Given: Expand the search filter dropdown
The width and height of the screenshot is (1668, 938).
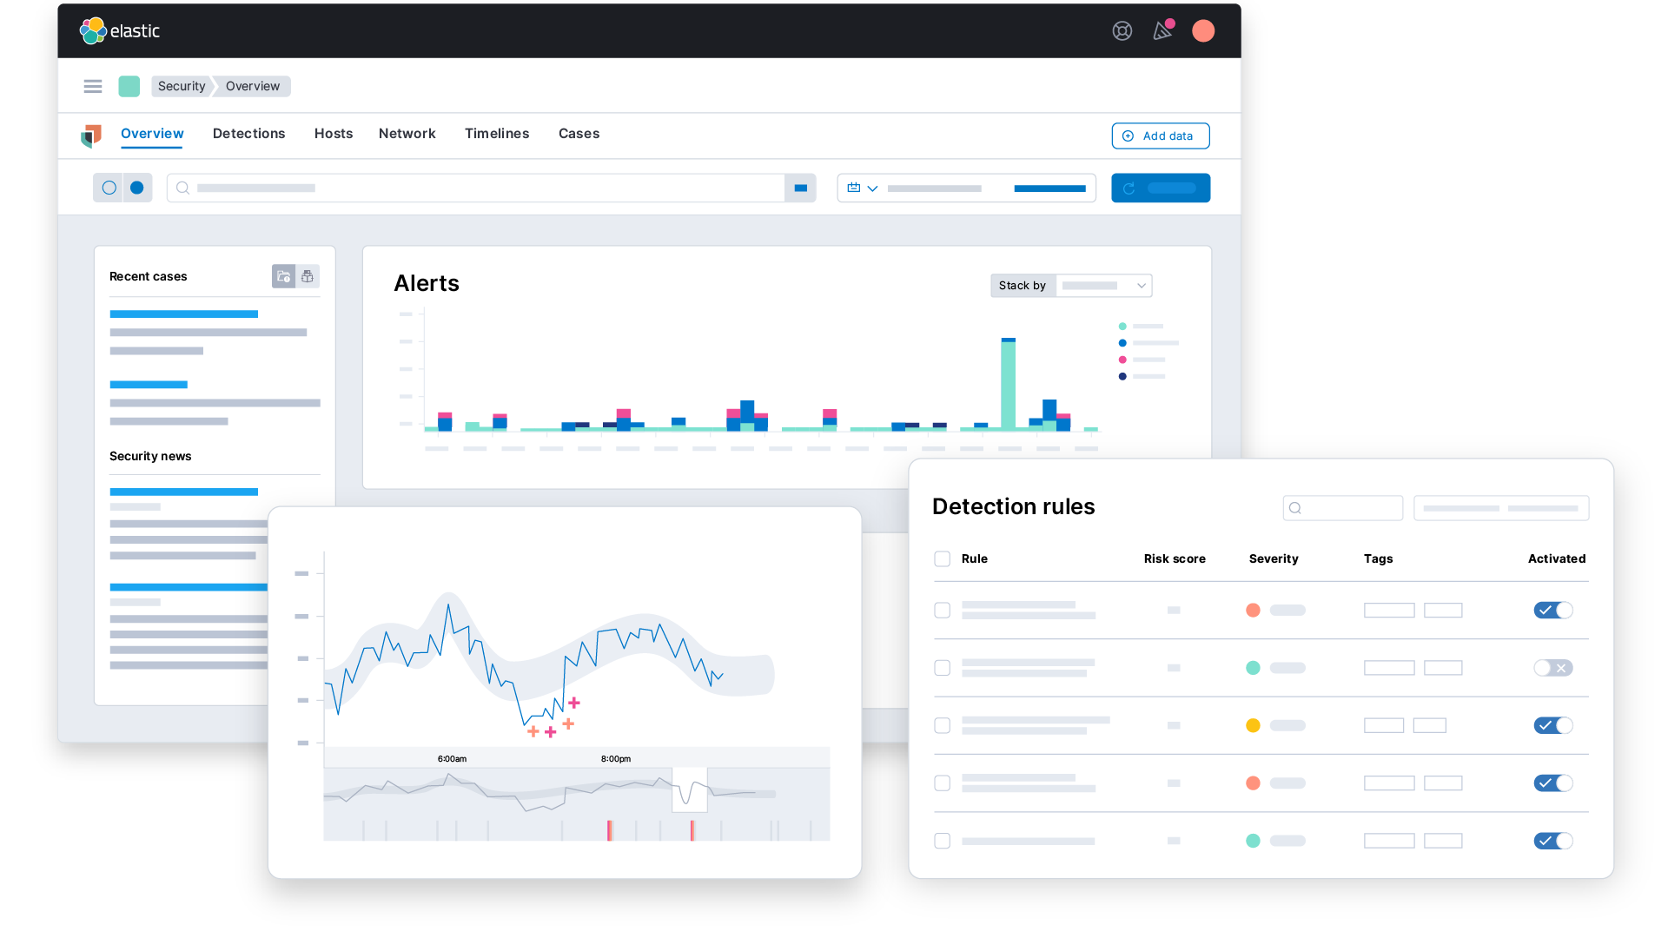Looking at the screenshot, I should [x=801, y=188].
